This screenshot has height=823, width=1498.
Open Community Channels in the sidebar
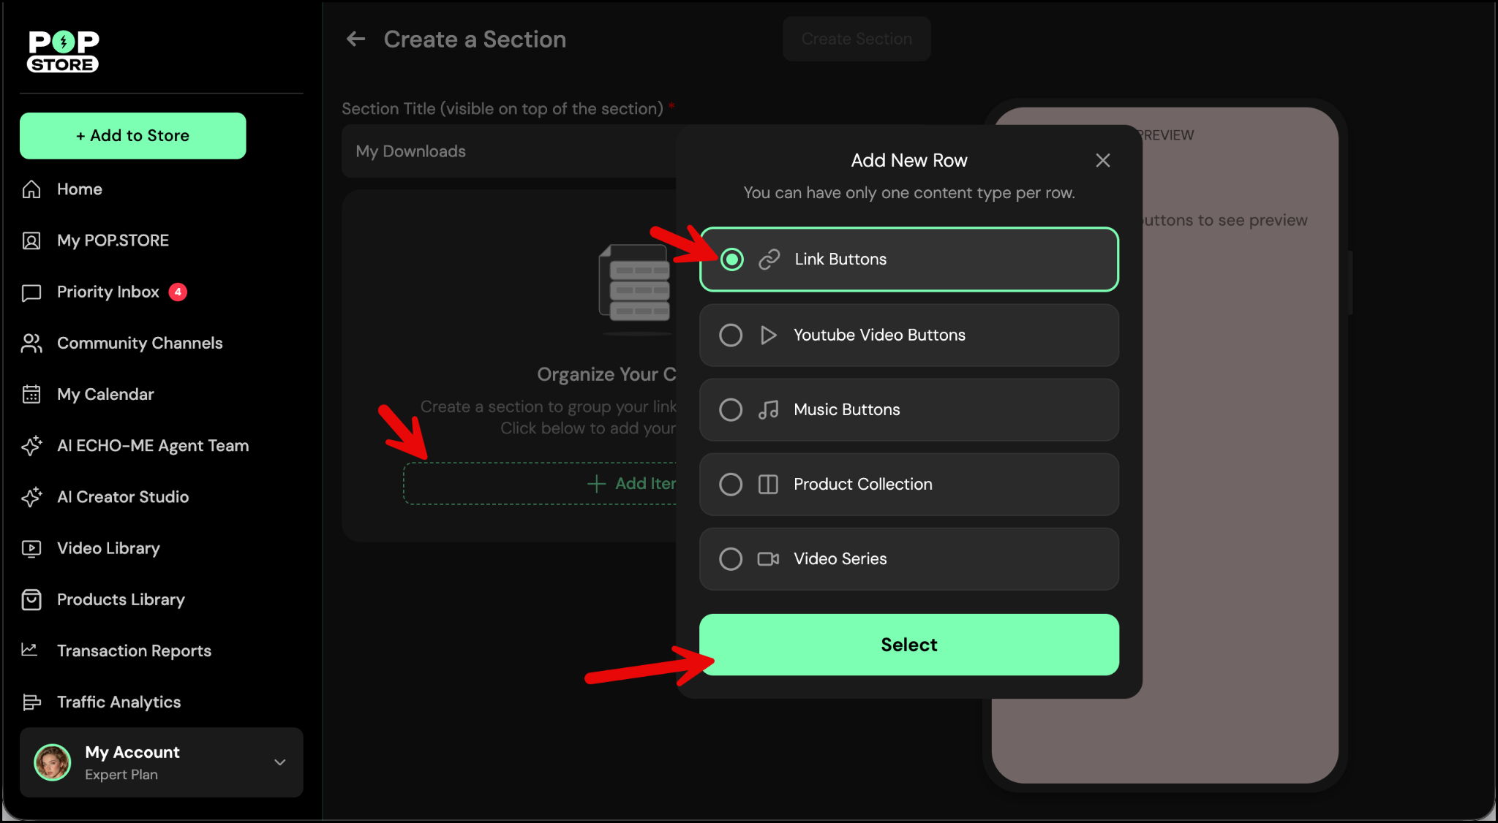pyautogui.click(x=139, y=344)
